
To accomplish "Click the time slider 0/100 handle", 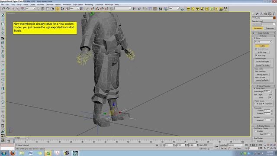I will pyautogui.click(x=17, y=138).
